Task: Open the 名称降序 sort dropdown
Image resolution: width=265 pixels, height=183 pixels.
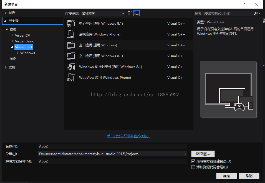Action: (x=103, y=13)
